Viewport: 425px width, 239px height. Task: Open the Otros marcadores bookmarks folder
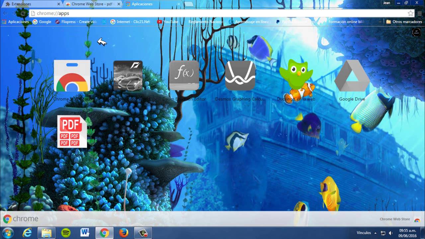pyautogui.click(x=404, y=22)
